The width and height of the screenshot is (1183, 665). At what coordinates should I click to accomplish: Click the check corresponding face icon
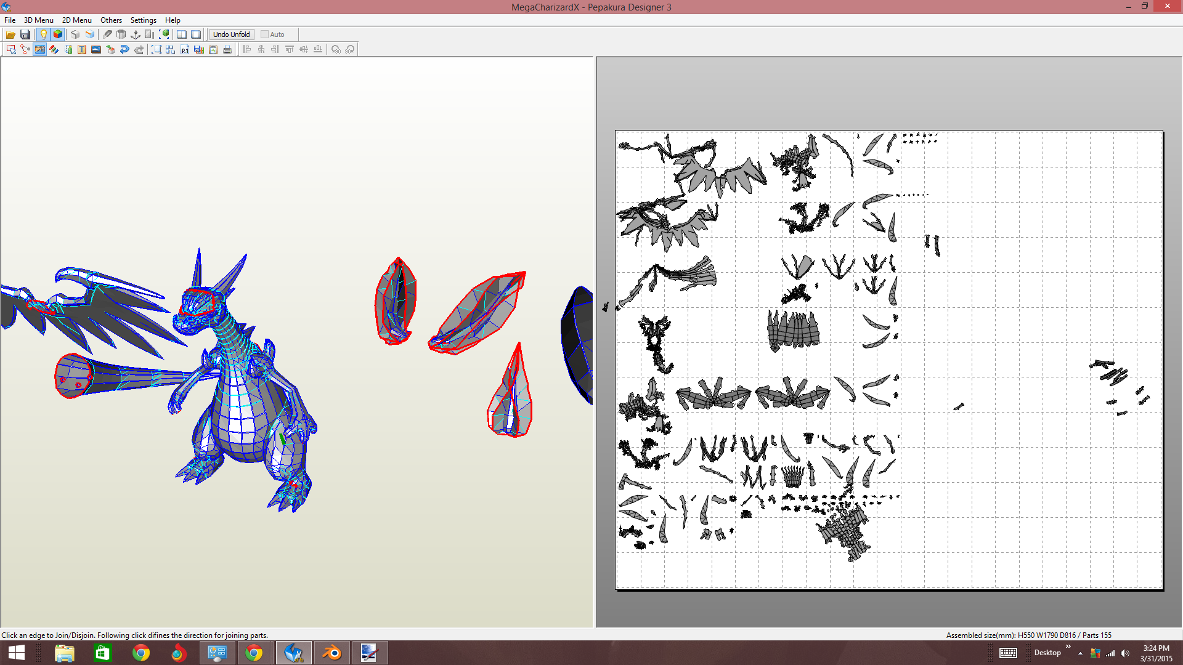[110, 49]
